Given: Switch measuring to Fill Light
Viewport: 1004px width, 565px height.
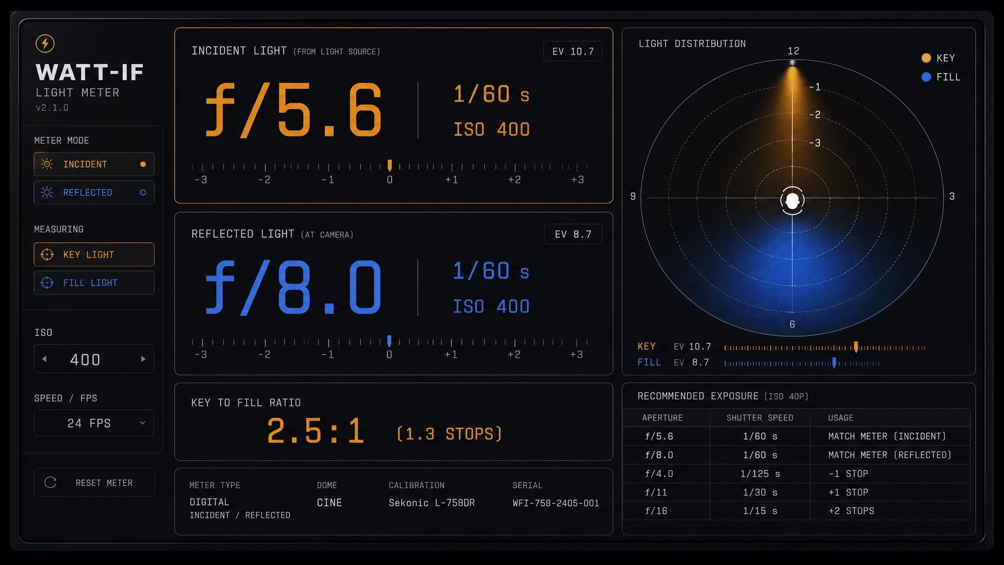Looking at the screenshot, I should [94, 283].
